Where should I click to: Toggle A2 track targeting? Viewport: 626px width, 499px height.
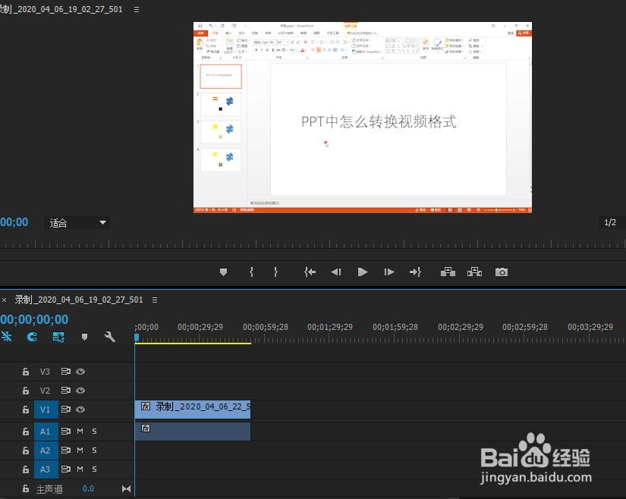tap(46, 450)
